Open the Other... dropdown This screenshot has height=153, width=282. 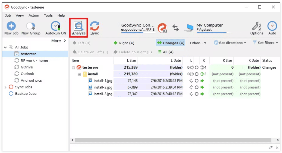tap(198, 43)
